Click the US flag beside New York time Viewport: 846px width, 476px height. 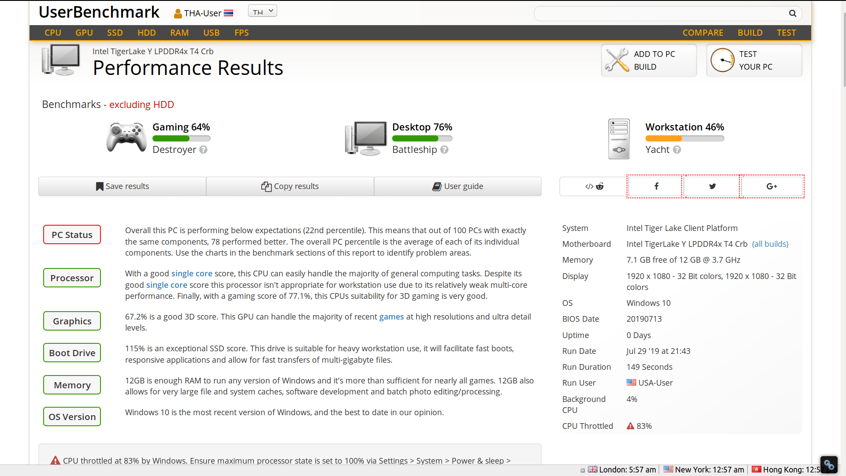coord(668,469)
